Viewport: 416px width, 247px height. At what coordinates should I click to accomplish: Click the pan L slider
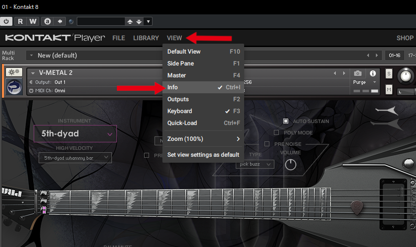[406, 92]
